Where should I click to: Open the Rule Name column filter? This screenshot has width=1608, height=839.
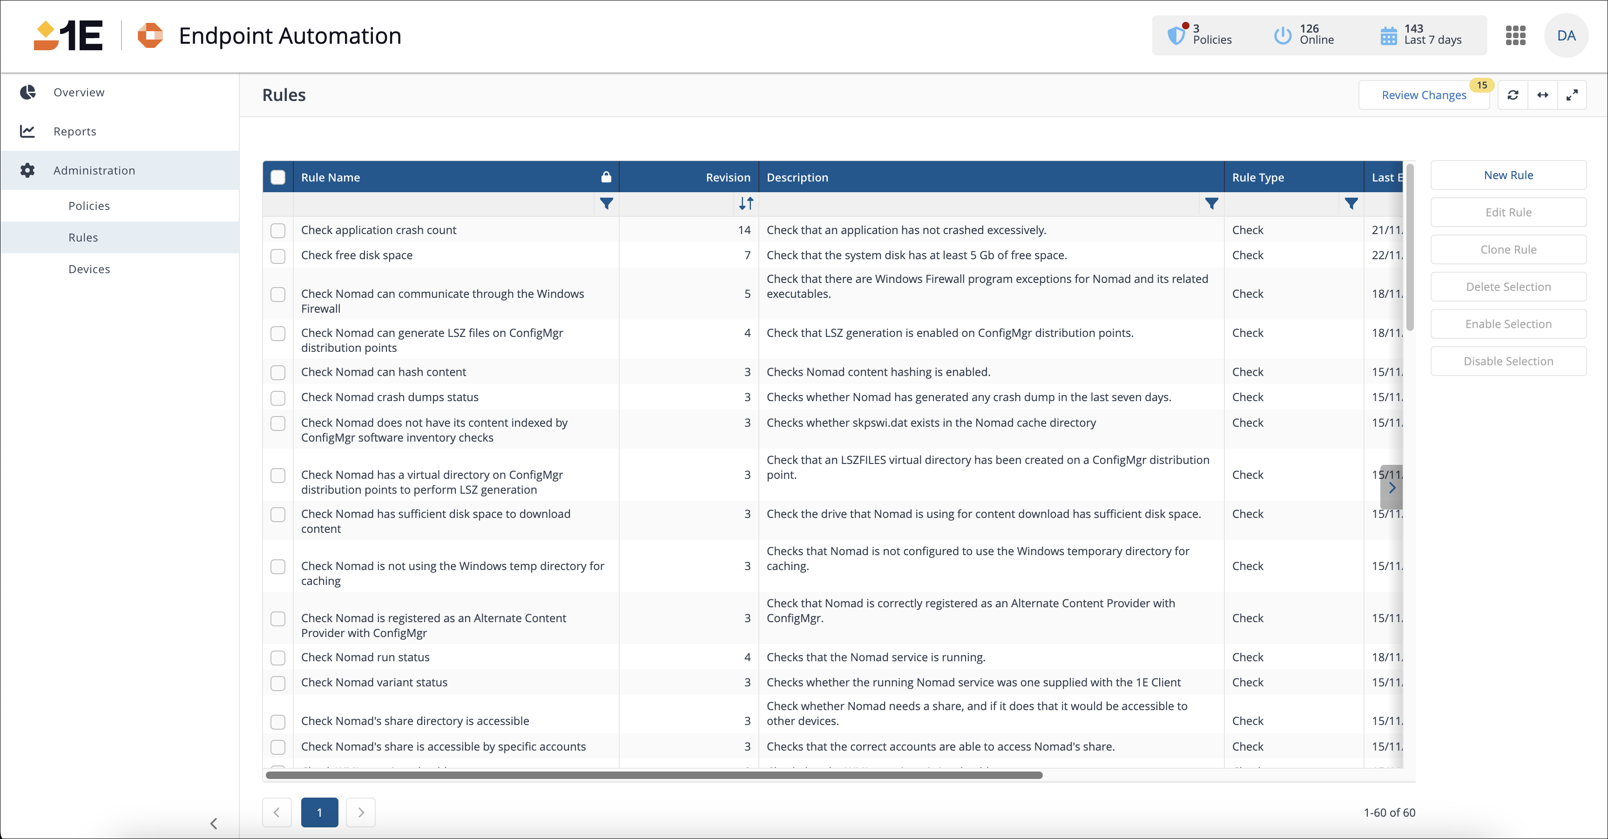pyautogui.click(x=606, y=203)
